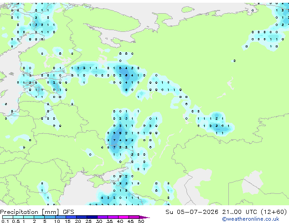The width and height of the screenshot is (289, 223).
Task: Click the "GFS" model label
Action: pyautogui.click(x=68, y=212)
